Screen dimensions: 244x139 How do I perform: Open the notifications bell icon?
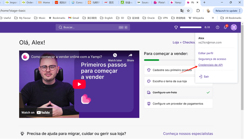[x=225, y=27]
